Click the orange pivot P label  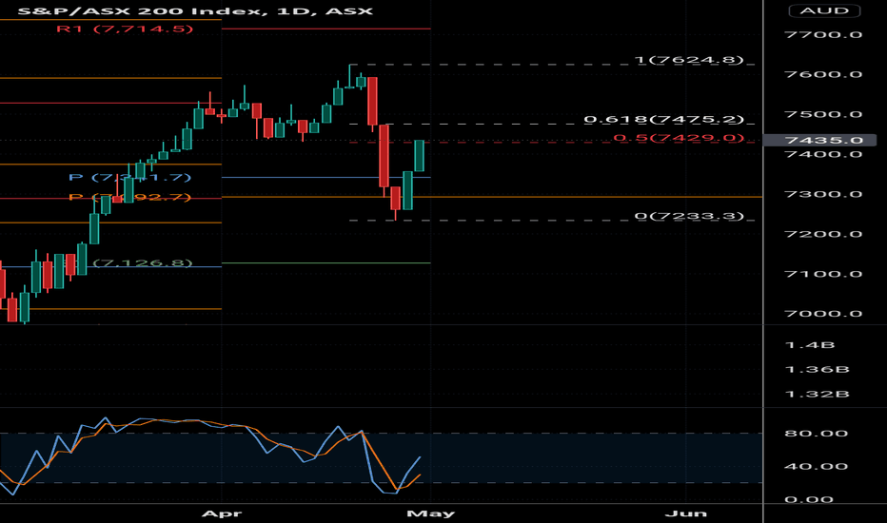[x=129, y=197]
